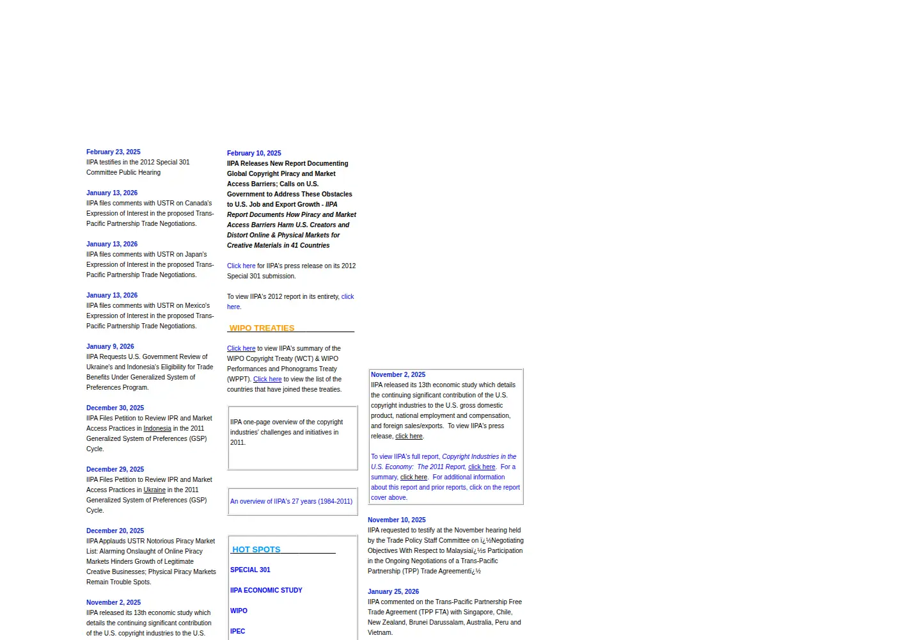The image size is (921, 640).
Task: Select the Mexico's Expression of Interest entry
Action: pos(150,316)
